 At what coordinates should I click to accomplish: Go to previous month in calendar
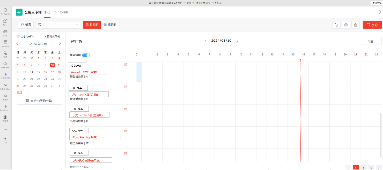[17, 44]
